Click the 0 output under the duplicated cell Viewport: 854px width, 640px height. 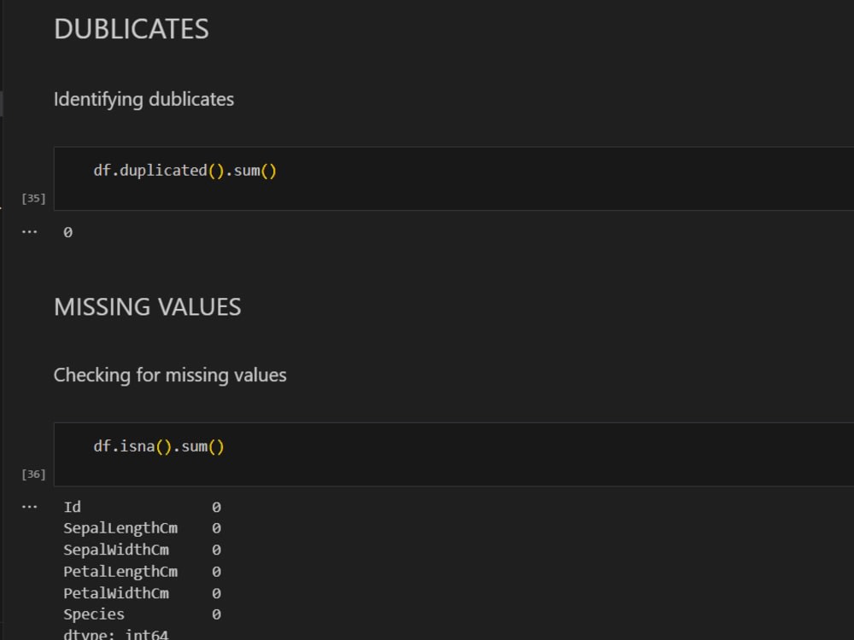[x=67, y=231]
